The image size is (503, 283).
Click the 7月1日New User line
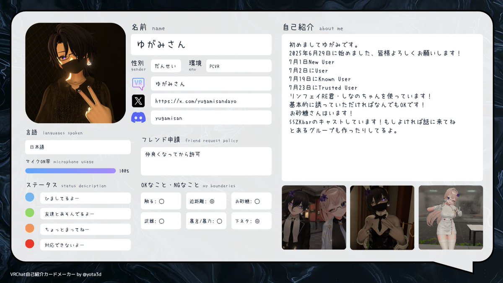coord(311,62)
